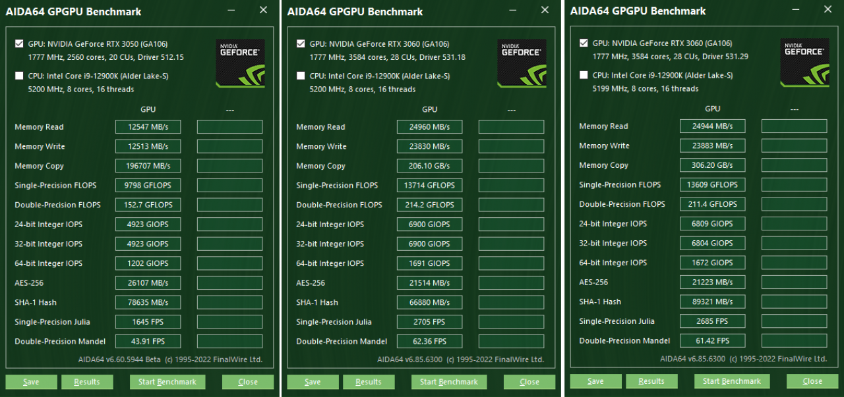This screenshot has width=844, height=397.
Task: Select the 152.7 GFLOPS value
Action: click(x=148, y=205)
